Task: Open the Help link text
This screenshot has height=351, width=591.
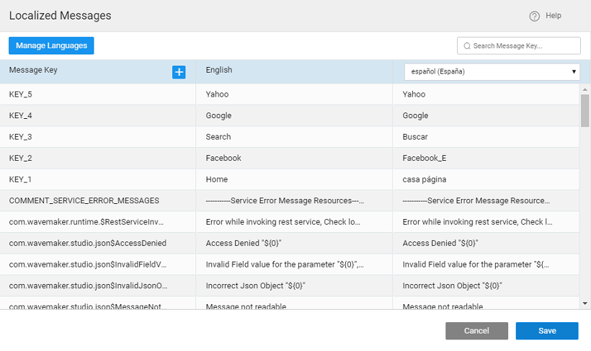Action: [x=554, y=16]
